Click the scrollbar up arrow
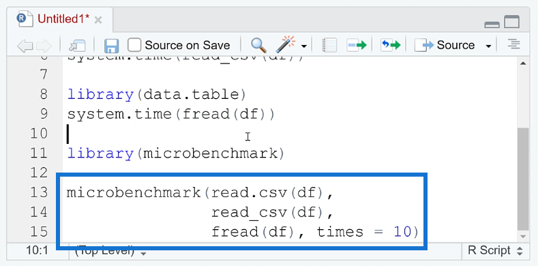The width and height of the screenshot is (538, 266). [523, 63]
